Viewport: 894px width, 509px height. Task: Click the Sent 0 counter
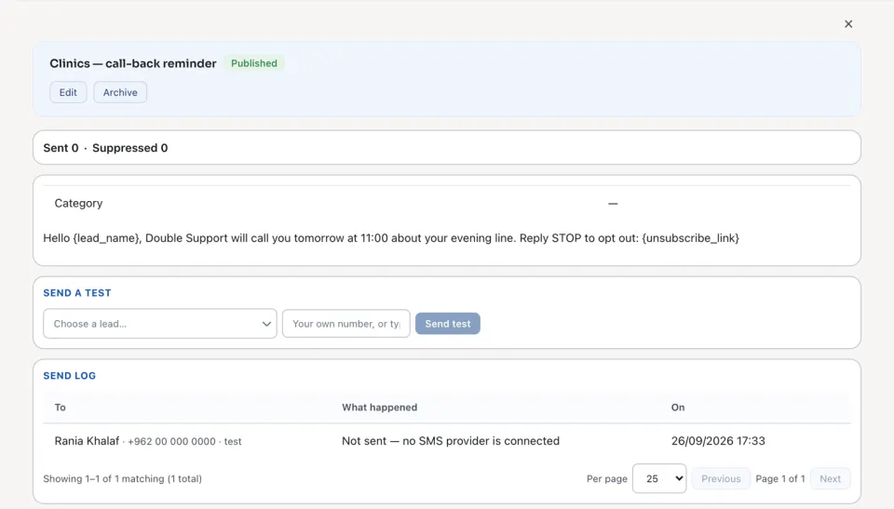point(61,148)
